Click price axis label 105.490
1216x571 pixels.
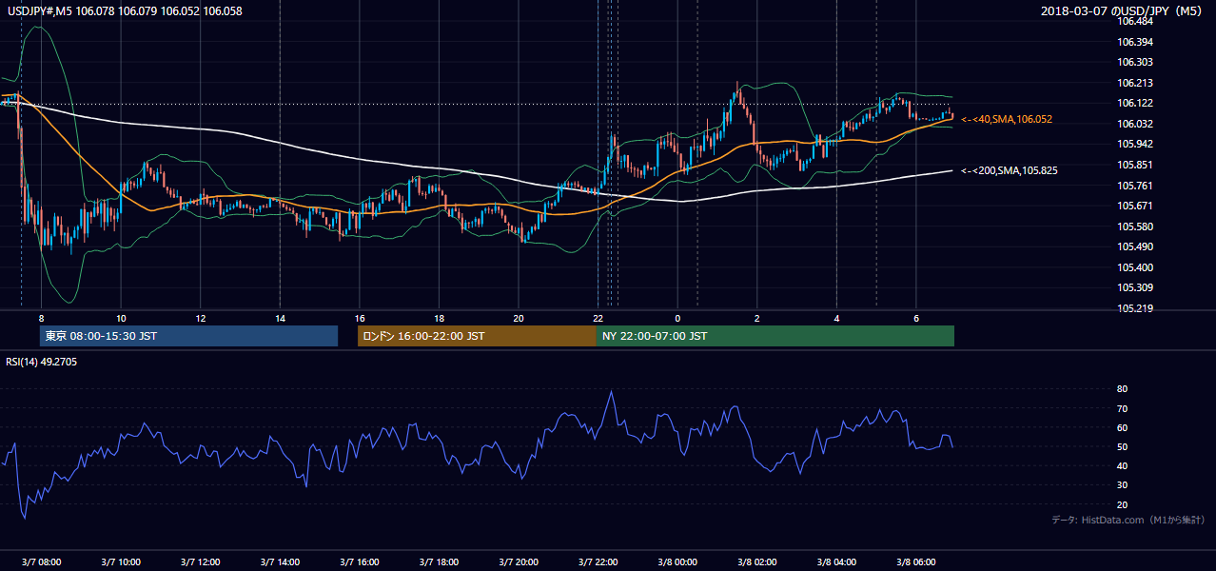click(x=1134, y=246)
